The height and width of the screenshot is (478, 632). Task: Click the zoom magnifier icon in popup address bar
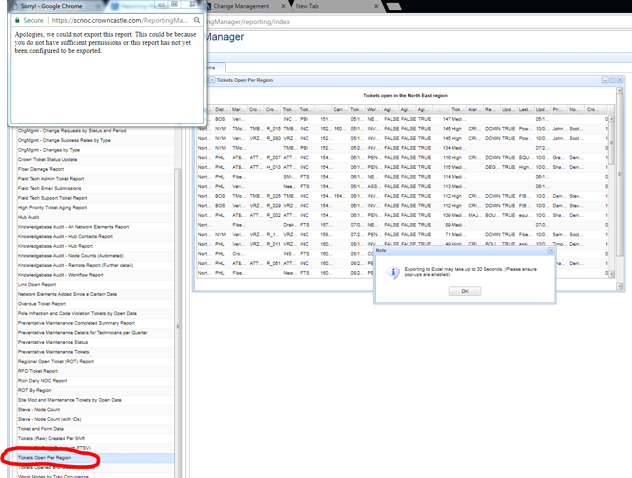tap(197, 20)
